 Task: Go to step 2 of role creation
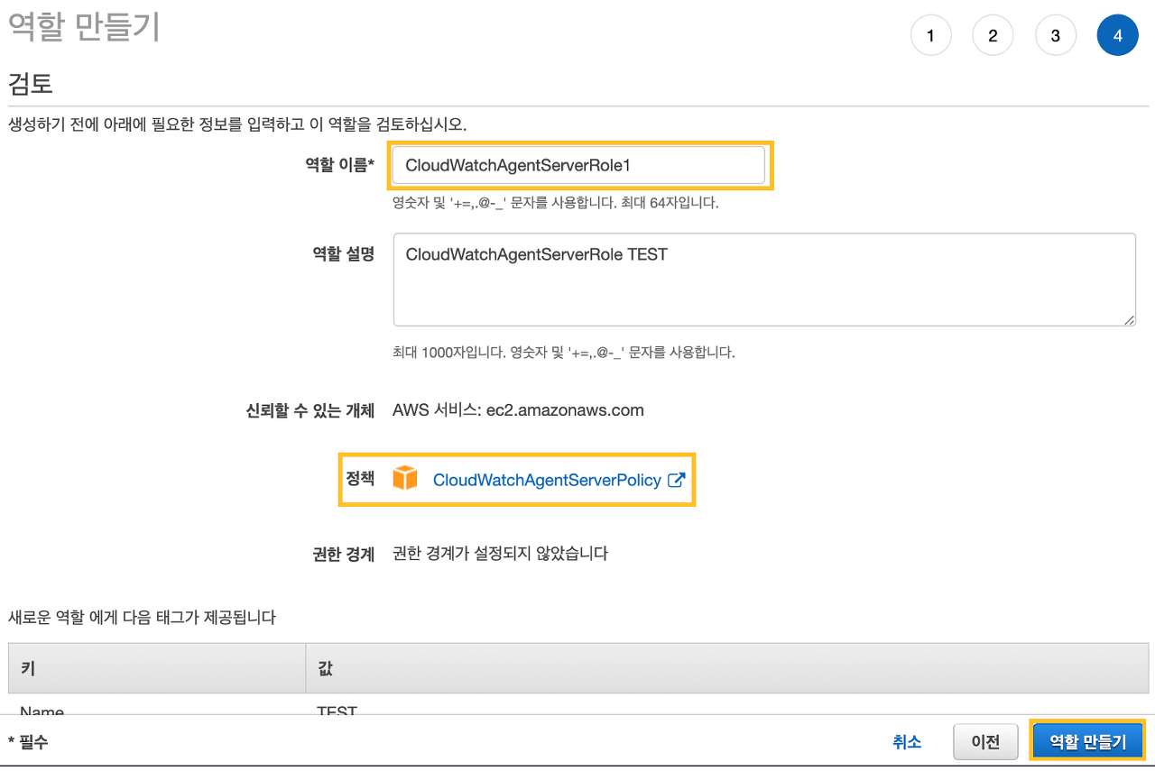tap(993, 36)
